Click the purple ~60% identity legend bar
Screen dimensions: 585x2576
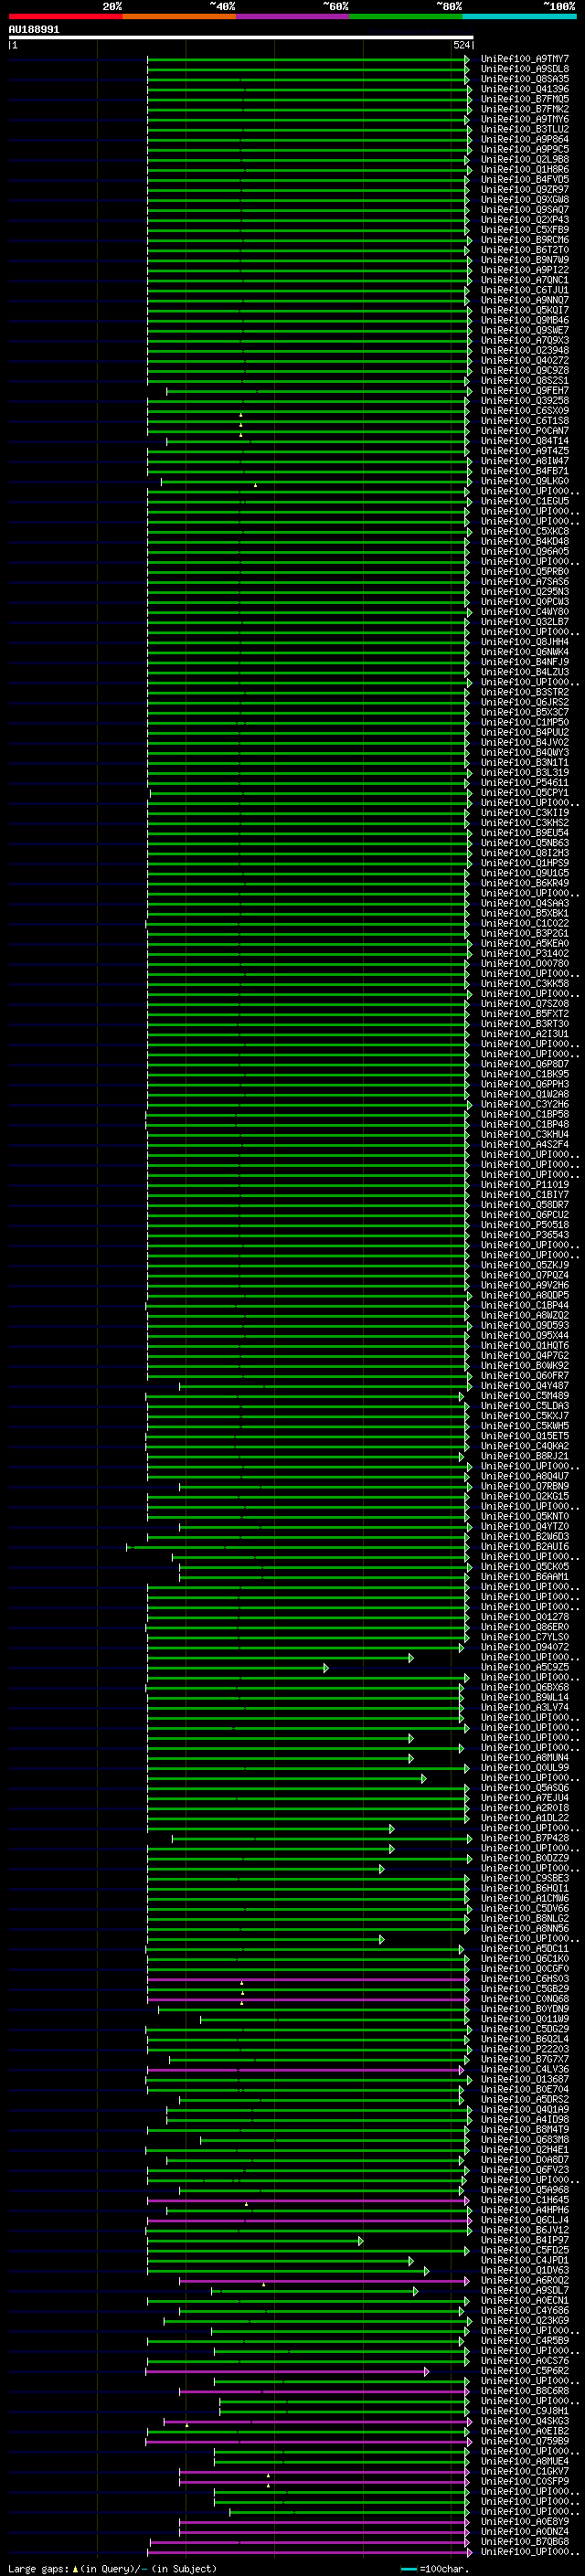292,16
